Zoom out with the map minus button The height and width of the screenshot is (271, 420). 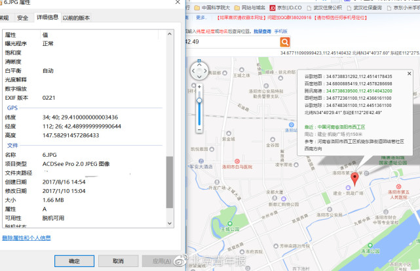pos(199,130)
